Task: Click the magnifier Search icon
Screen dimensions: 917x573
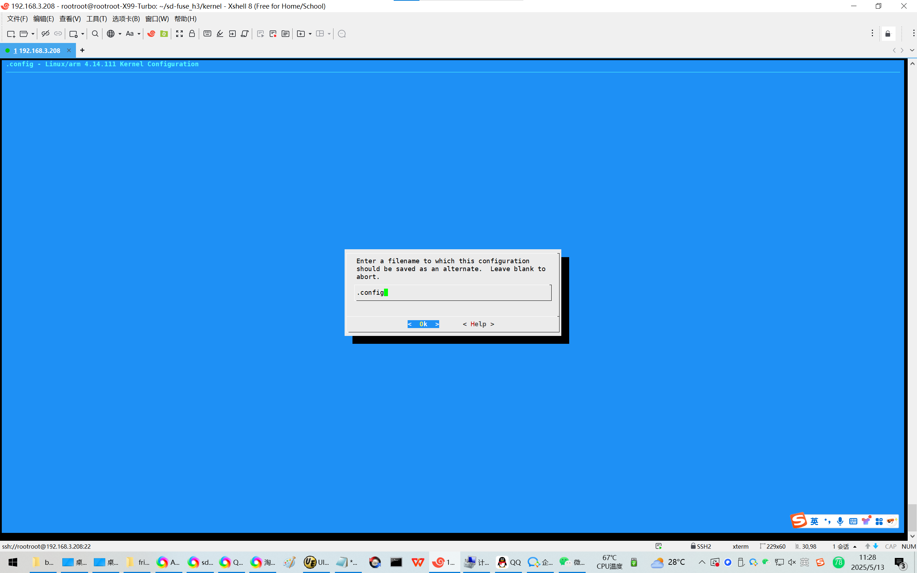Action: click(95, 34)
